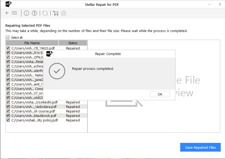
Task: Click the File Name column header
Action: coord(32,43)
